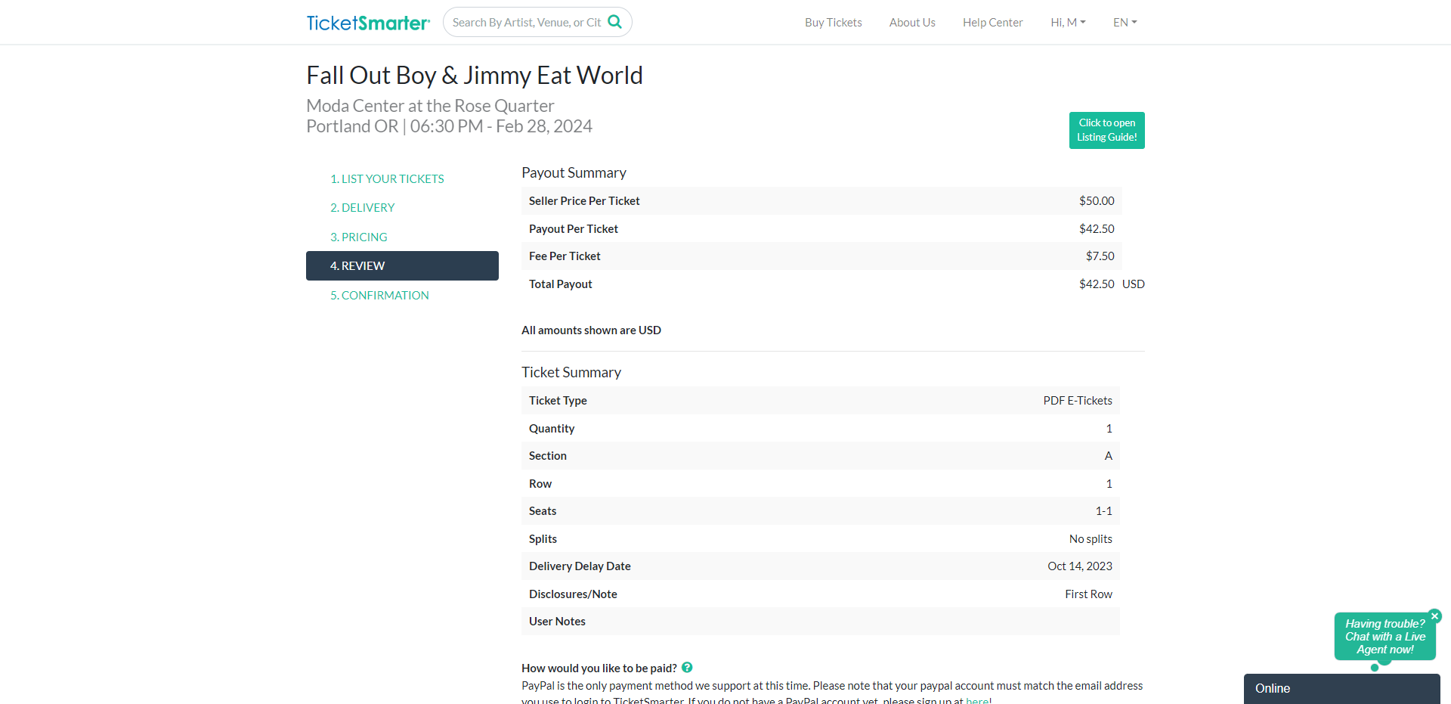1451x704 pixels.
Task: Open the Buy Tickets page
Action: pos(833,23)
